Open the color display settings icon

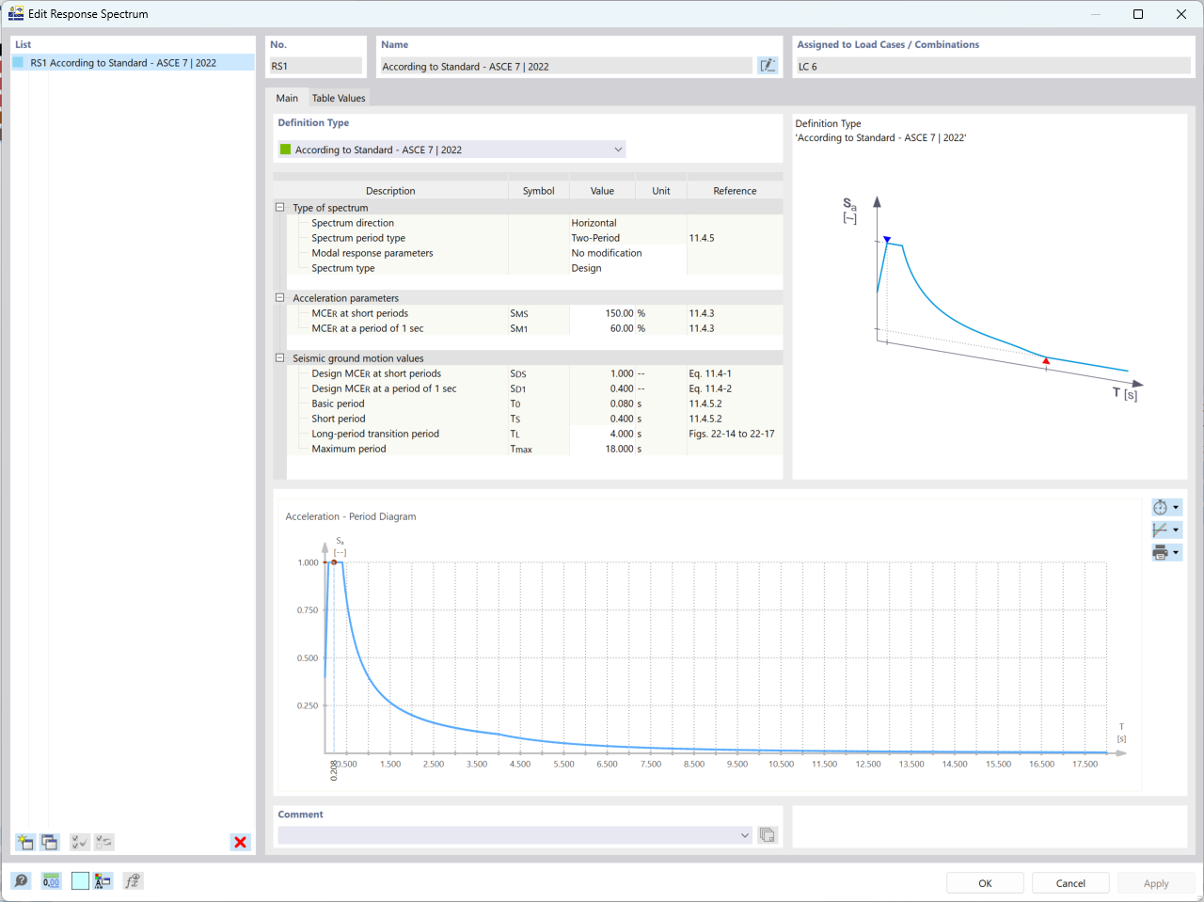103,880
